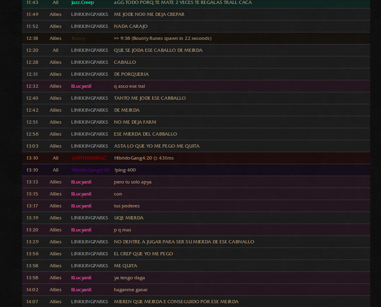
Task: Open the Bunny-. player name at 12:18
Action: (80, 38)
